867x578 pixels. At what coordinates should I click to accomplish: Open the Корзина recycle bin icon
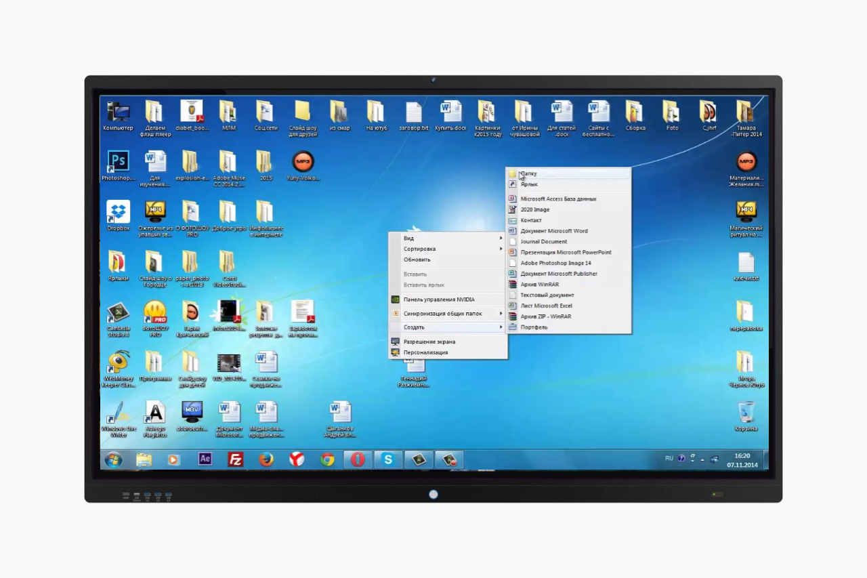pos(746,416)
